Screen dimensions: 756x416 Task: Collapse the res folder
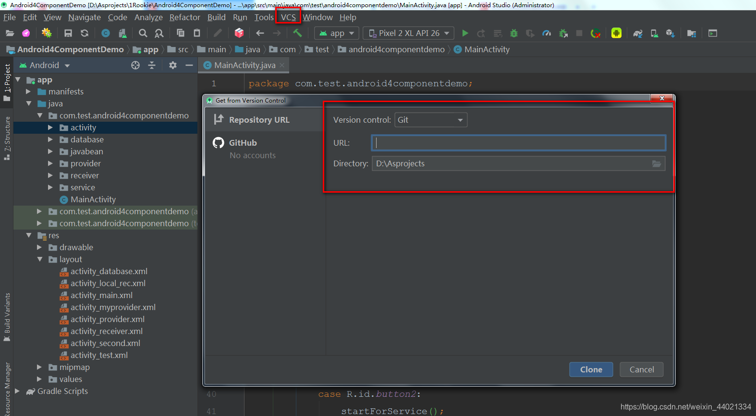pos(28,235)
